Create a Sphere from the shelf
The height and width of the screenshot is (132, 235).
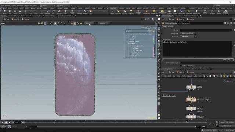pos(5,12)
